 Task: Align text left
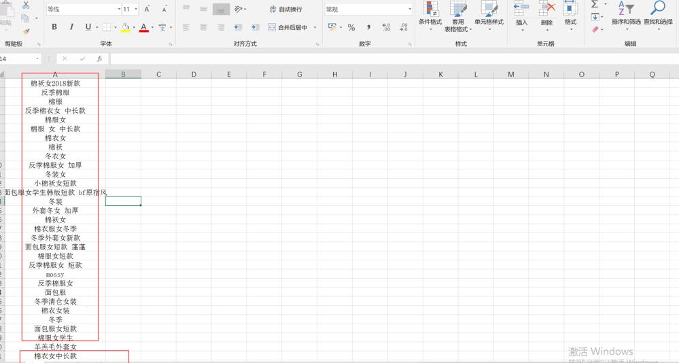[186, 27]
